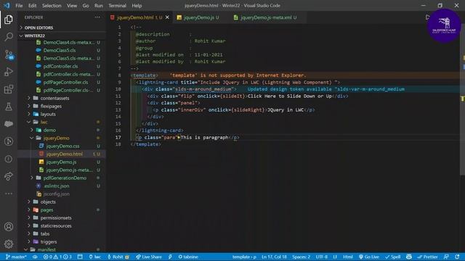This screenshot has height=261, width=465.
Task: Open jqueryDemo.js file in the explorer tree
Action: click(62, 162)
